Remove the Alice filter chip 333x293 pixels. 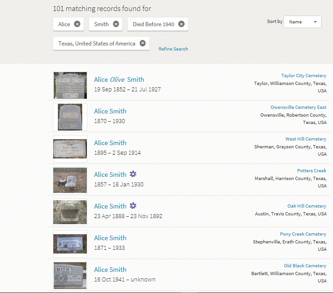coord(77,24)
